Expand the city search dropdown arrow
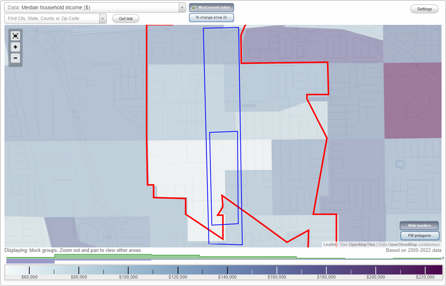 (x=103, y=18)
